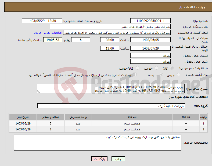Click the گروه کالا label
Viewport: 212px width, 166px height.
click(201, 106)
